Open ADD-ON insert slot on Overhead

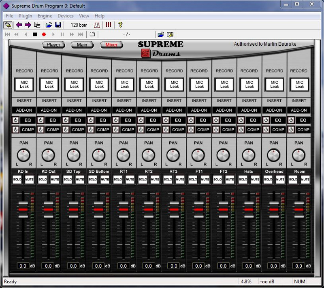[x=274, y=110]
